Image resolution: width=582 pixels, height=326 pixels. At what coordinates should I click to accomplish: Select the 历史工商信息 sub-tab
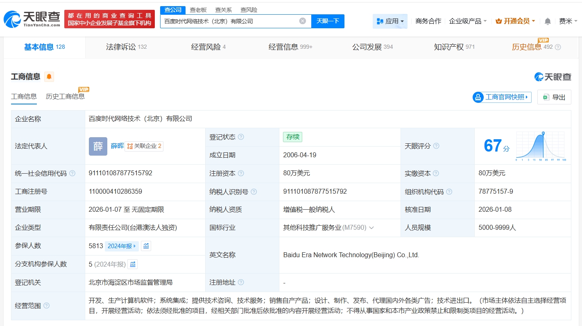pos(65,97)
